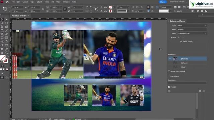Screen dimensions: 214x120
Task: Toggle Hidden Until Triggered checkbox
Action: coord(169,71)
